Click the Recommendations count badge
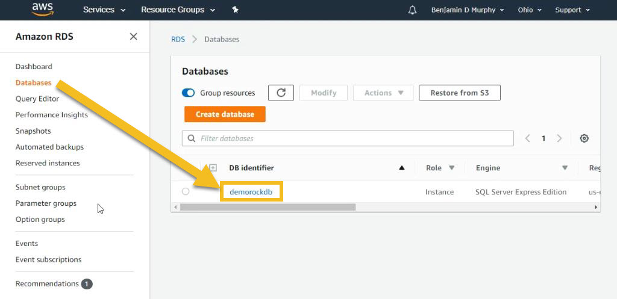Screen dimensions: 617x299 [87, 284]
